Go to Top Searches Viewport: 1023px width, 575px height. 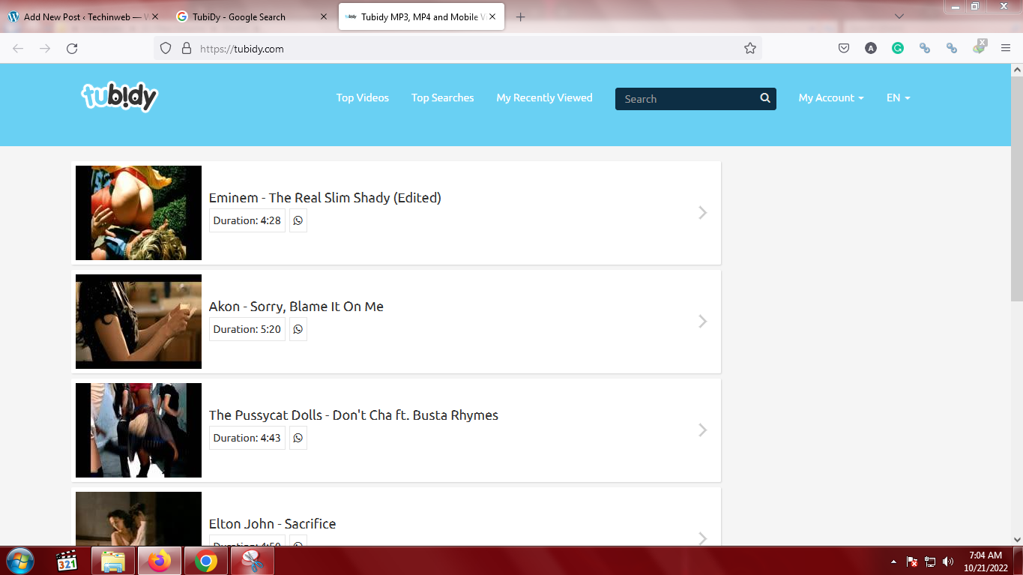443,98
